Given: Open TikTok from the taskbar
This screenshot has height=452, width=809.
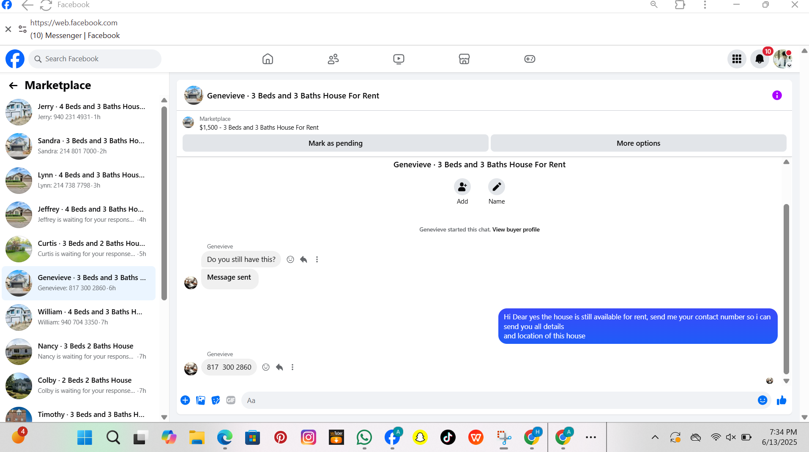Looking at the screenshot, I should [x=448, y=438].
